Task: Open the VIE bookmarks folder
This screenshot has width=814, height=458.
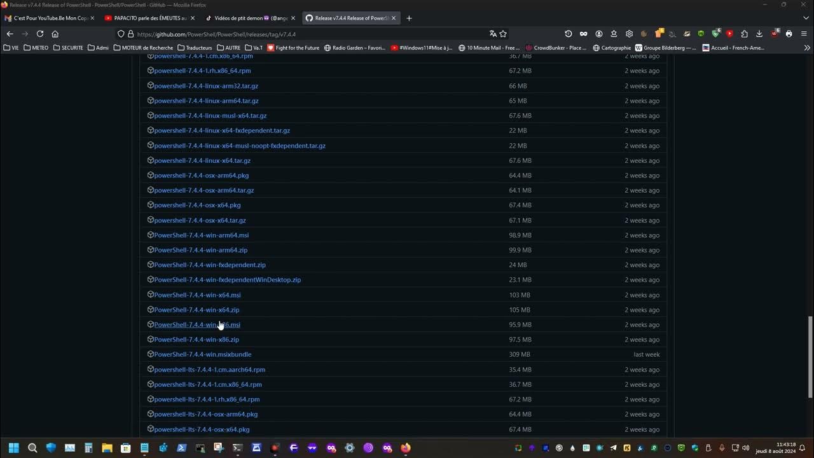Action: point(11,48)
